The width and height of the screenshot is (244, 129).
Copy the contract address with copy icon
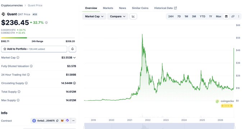(57, 121)
